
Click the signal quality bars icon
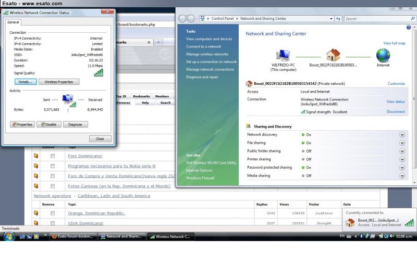coord(99,73)
